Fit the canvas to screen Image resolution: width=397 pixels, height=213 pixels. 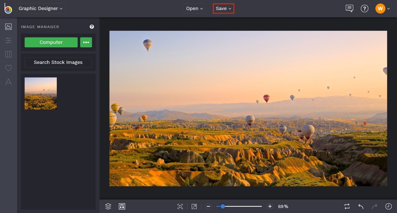click(180, 206)
